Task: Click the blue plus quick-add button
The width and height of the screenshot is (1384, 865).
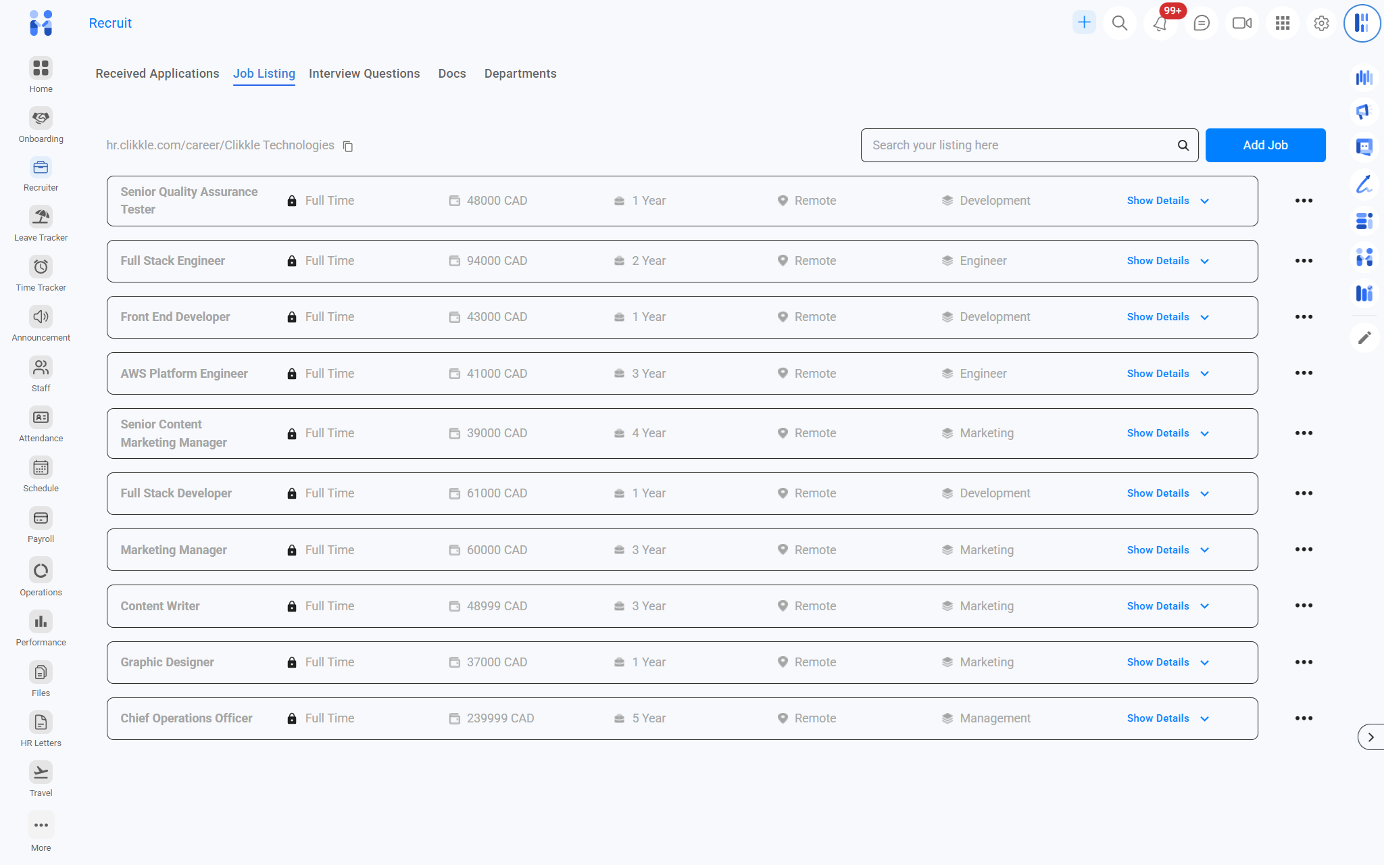Action: tap(1084, 22)
